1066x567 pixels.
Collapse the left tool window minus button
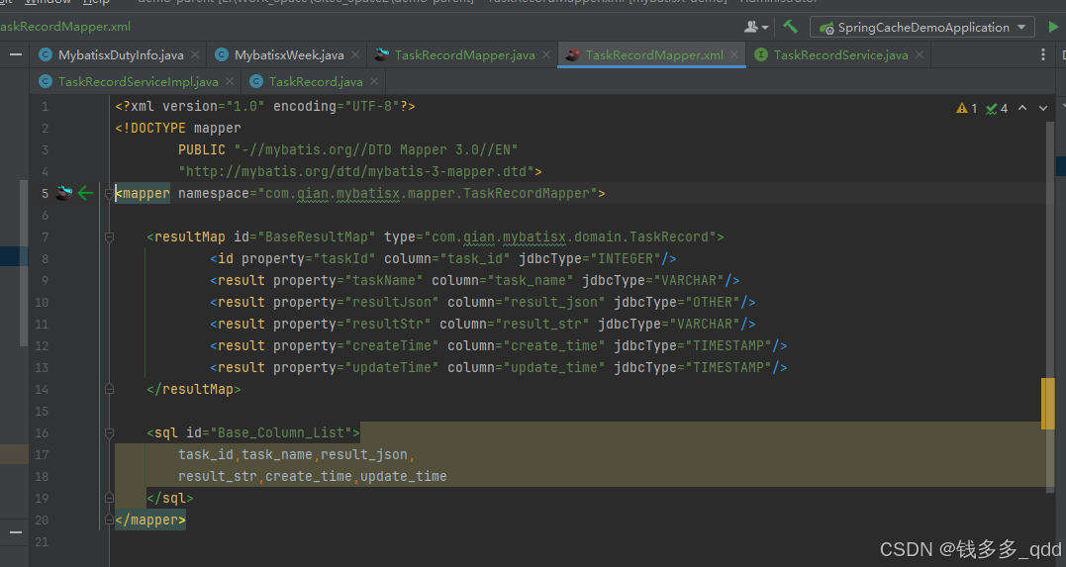pos(16,54)
